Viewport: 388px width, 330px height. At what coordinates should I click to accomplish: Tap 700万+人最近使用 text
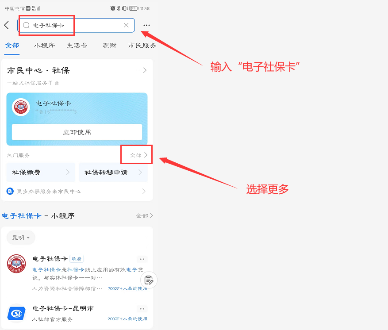[x=127, y=288]
